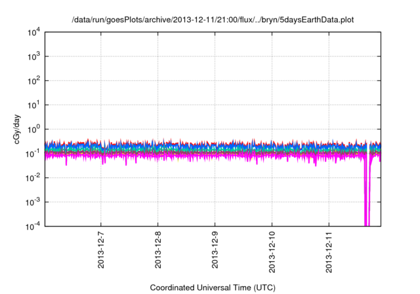420x294 pixels.
Task: Select the 10^-4 y-axis label
Action: [x=33, y=227]
